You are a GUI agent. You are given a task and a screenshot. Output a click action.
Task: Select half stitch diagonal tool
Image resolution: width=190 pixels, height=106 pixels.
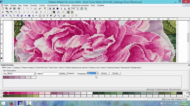tap(11, 16)
